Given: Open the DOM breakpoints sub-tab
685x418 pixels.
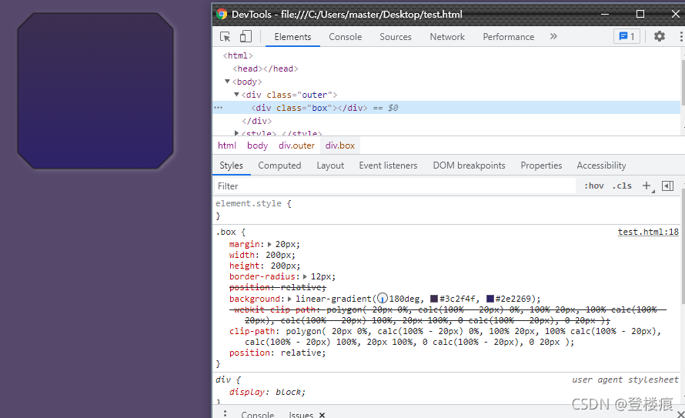Looking at the screenshot, I should click(x=469, y=166).
